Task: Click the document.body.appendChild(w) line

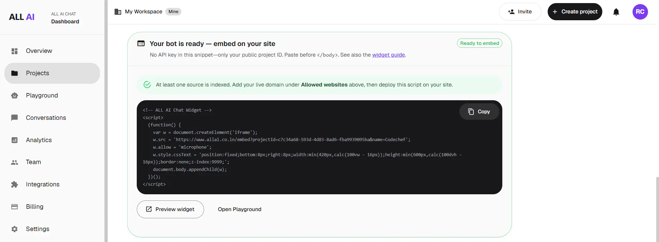Action: pos(190,170)
